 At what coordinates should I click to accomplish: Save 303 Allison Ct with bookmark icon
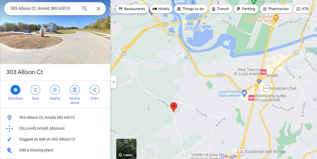[x=35, y=90]
